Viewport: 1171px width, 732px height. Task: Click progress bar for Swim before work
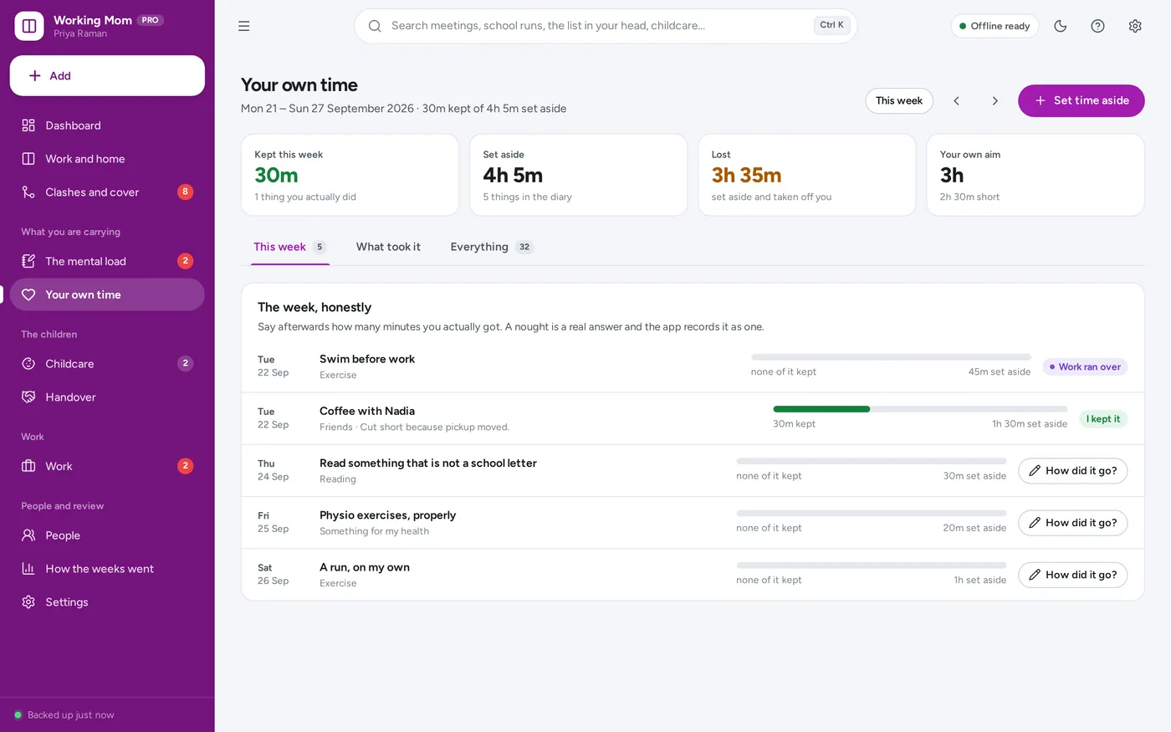pyautogui.click(x=891, y=357)
